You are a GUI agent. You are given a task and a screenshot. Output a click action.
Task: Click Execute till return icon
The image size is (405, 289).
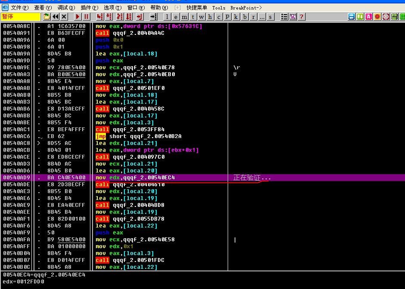coord(139,17)
